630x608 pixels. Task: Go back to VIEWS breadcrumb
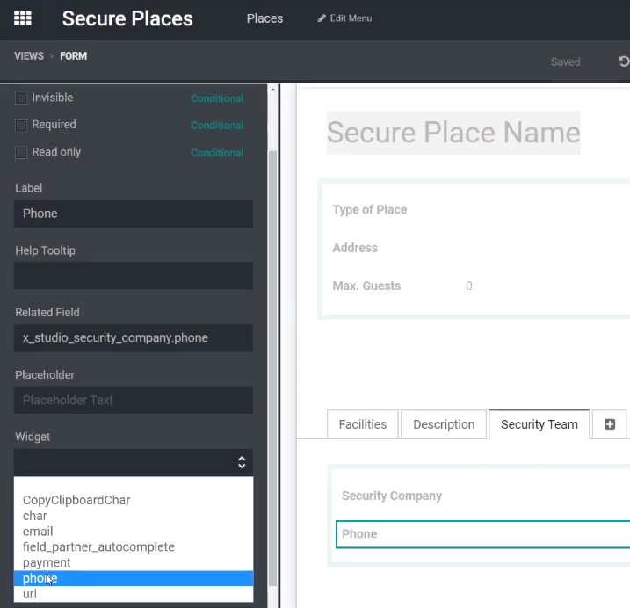(29, 56)
